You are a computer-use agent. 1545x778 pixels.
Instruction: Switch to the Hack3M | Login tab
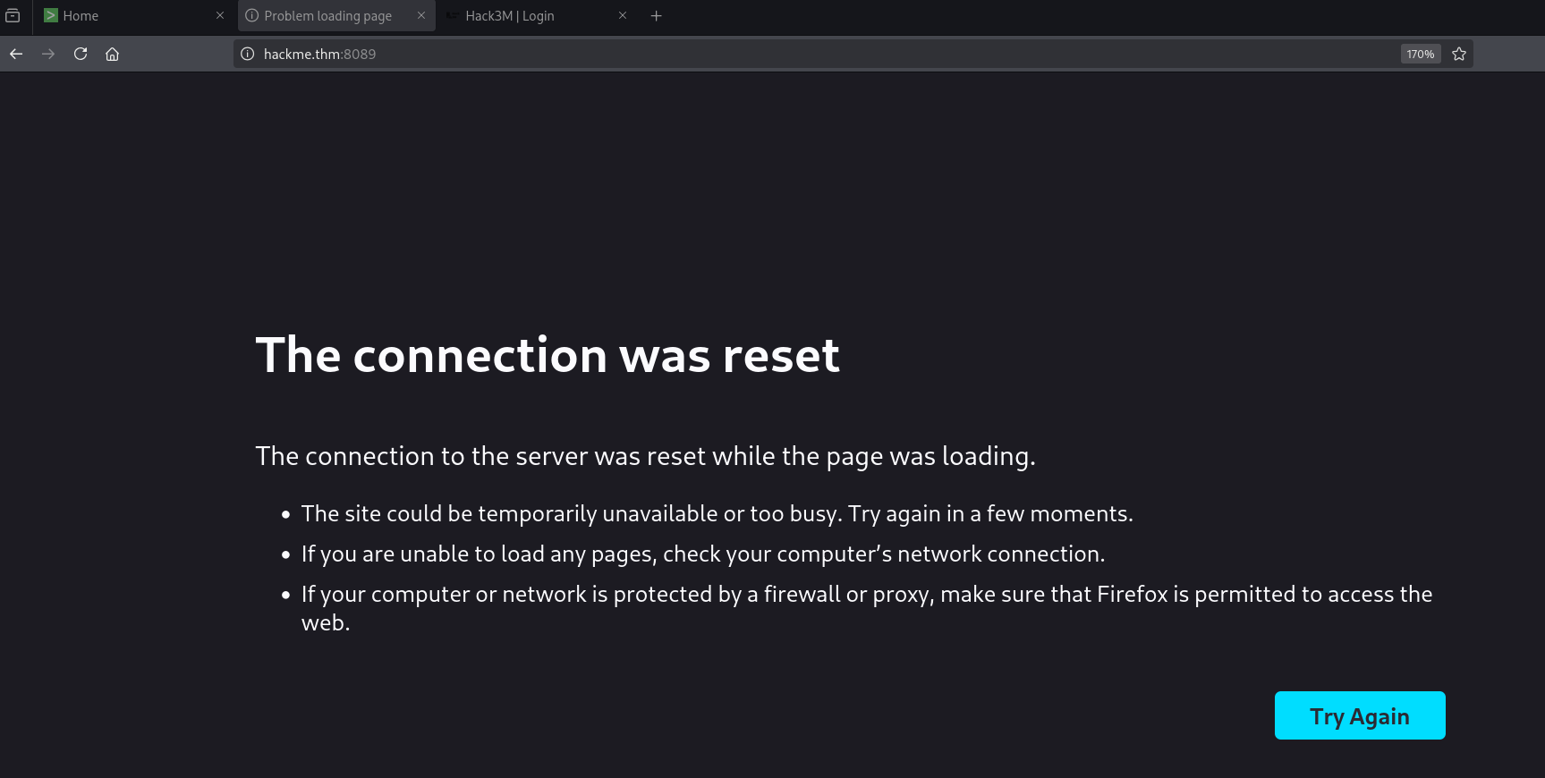coord(528,16)
